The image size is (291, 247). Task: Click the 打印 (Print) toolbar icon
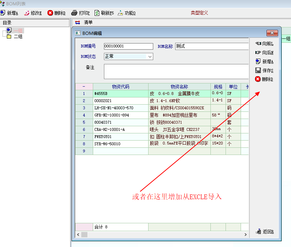[74, 13]
